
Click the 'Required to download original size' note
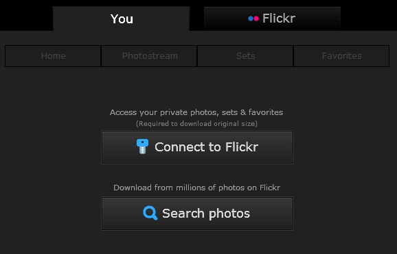pos(196,124)
